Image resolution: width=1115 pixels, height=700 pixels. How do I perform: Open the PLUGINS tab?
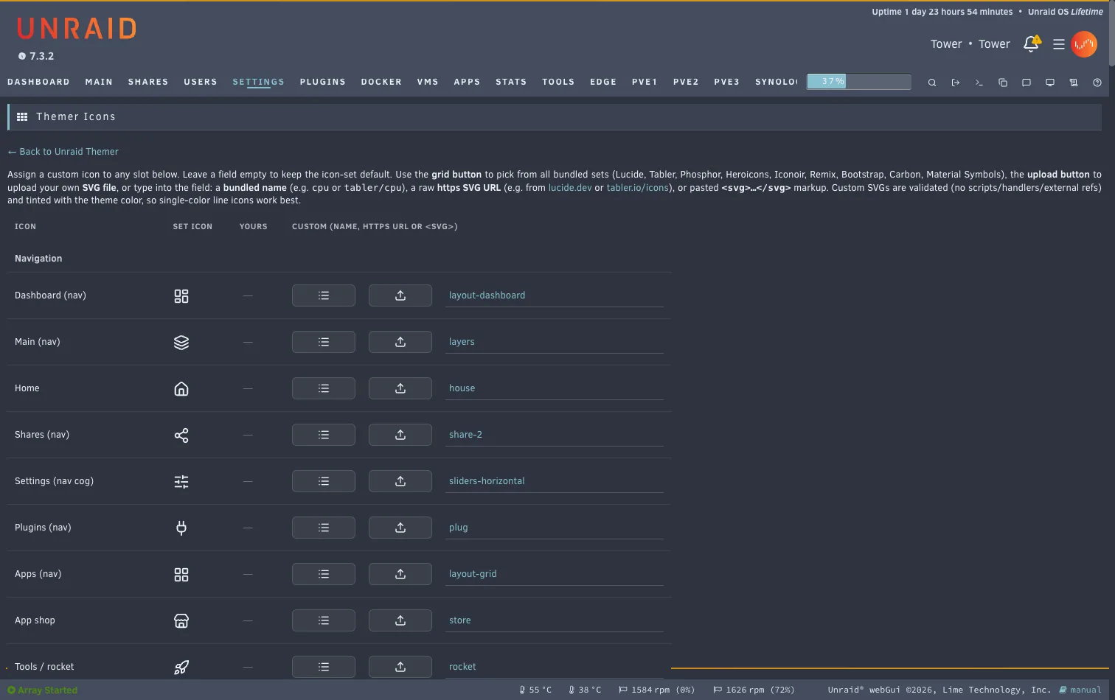click(322, 82)
